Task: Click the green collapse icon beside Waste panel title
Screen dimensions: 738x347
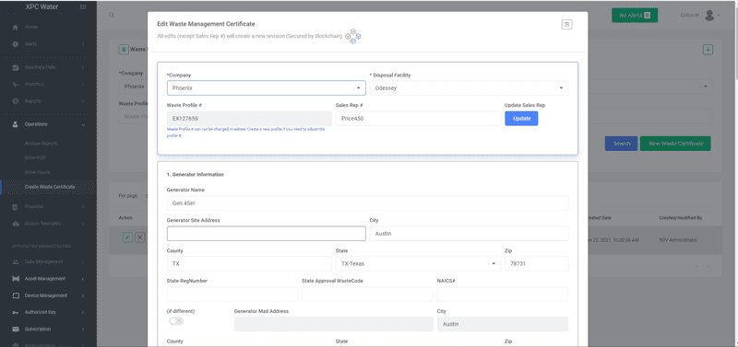Action: click(124, 49)
